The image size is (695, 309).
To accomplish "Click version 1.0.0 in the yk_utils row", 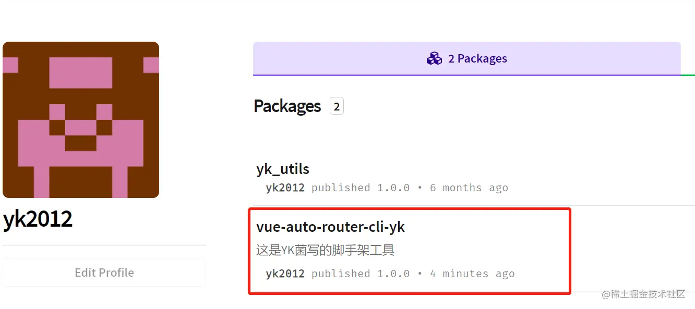I will 393,188.
